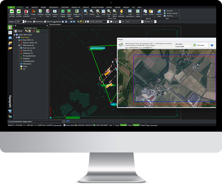This screenshot has width=222, height=184.
Task: Collapse the Nuovo rilievo tree node
Action: [x=17, y=37]
